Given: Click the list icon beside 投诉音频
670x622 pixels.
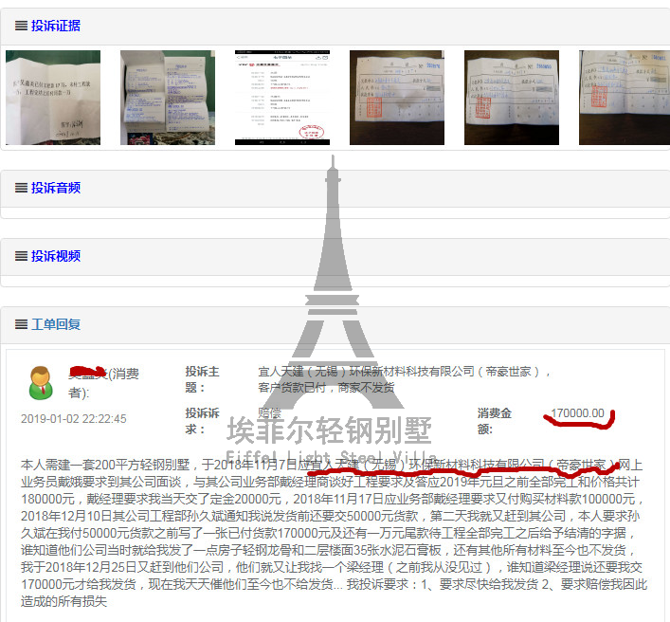Looking at the screenshot, I should coord(21,188).
